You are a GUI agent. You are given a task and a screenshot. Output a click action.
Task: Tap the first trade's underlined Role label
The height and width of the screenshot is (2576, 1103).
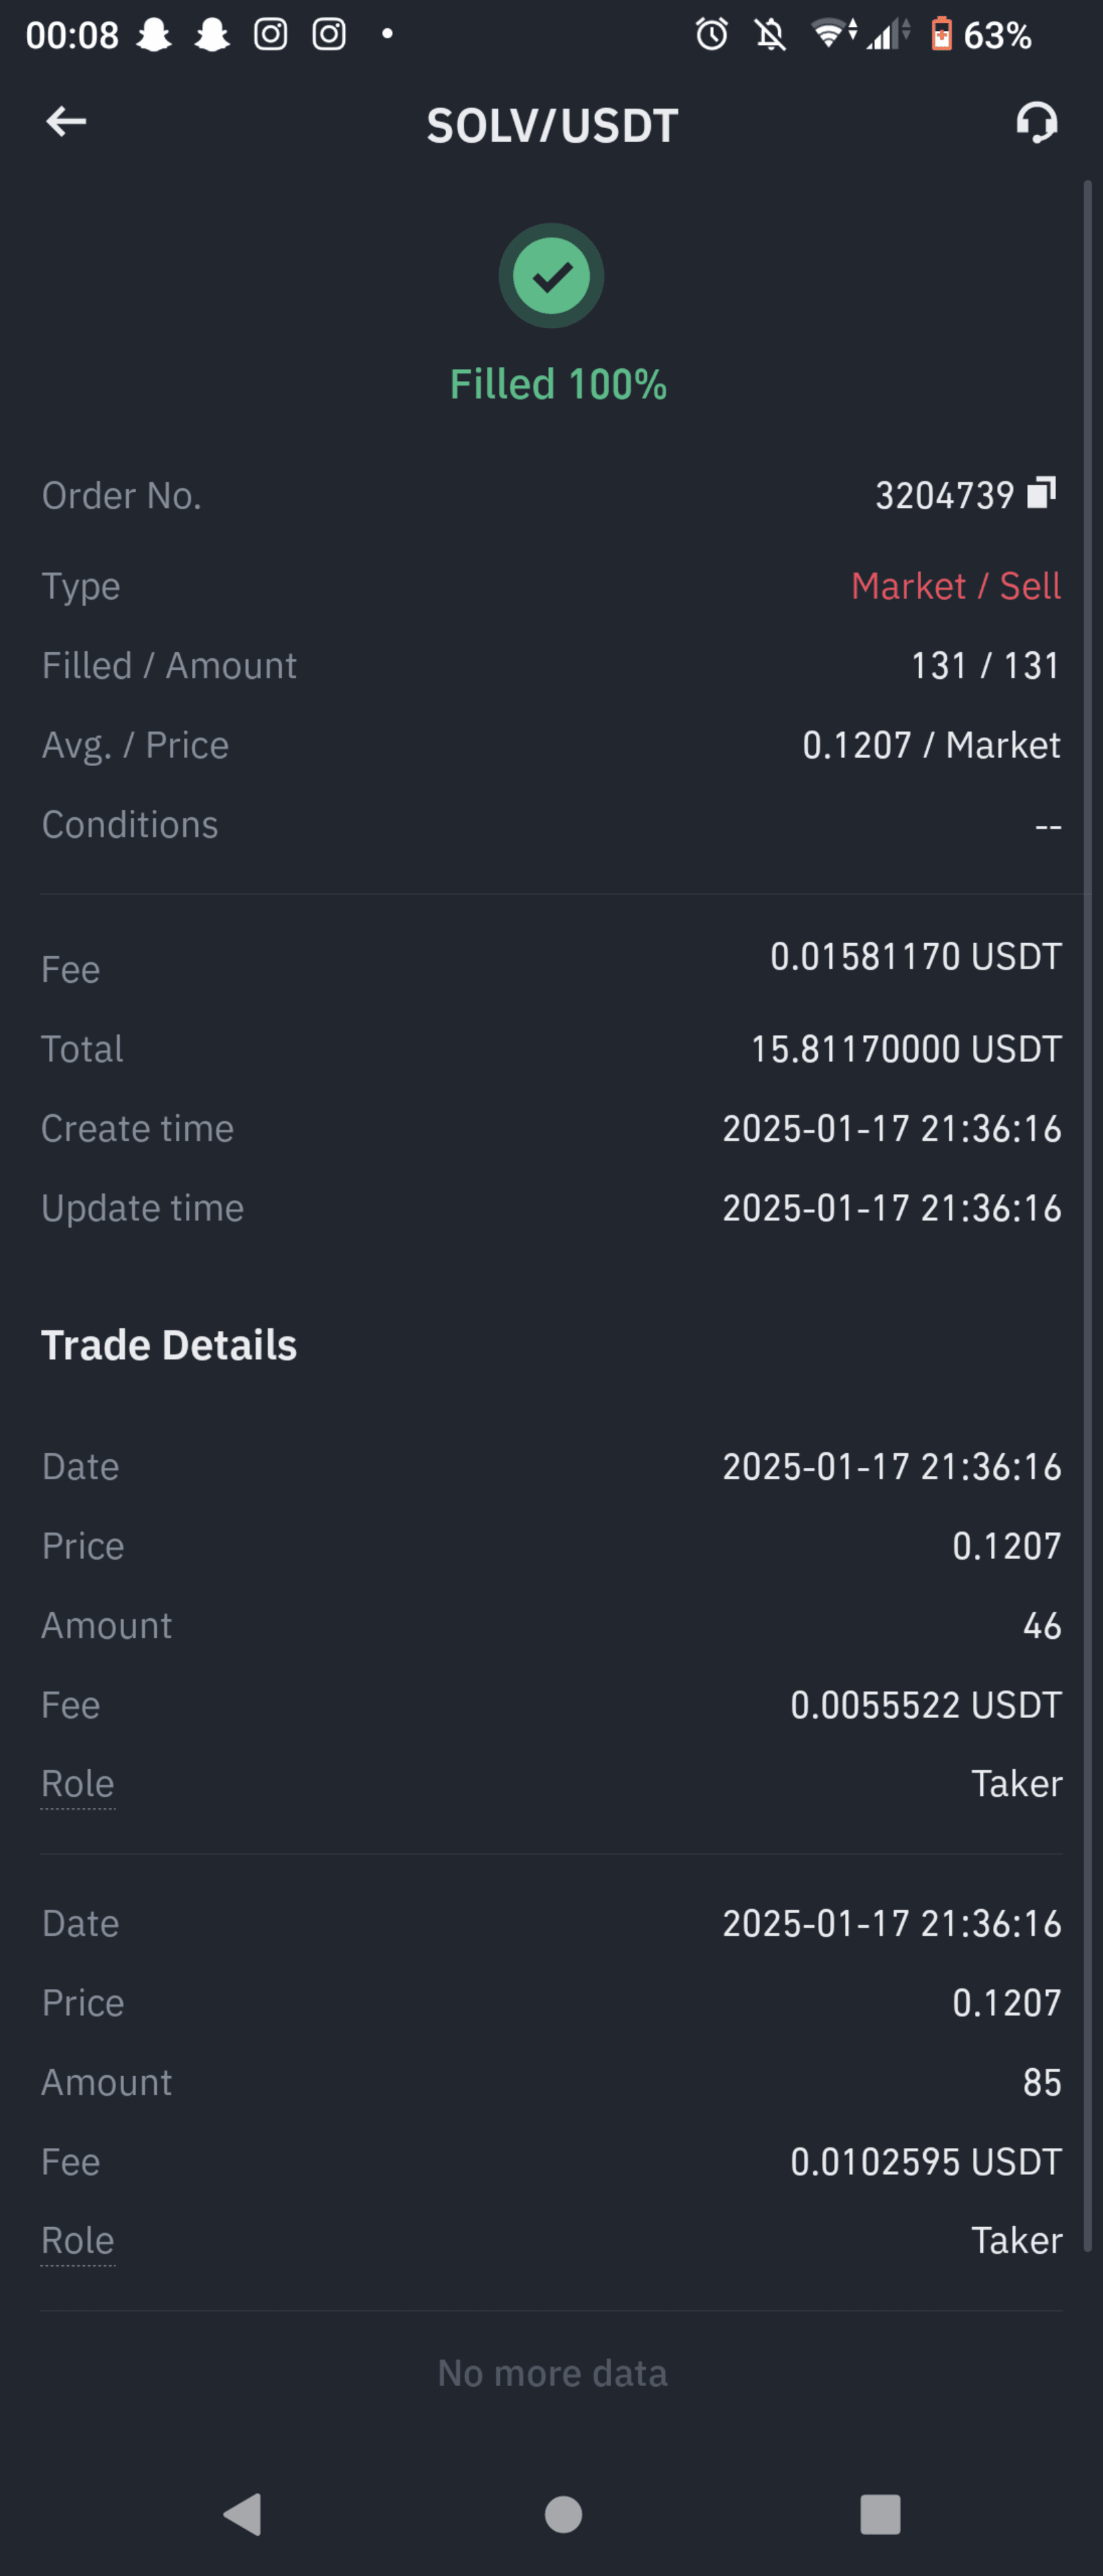(78, 1784)
